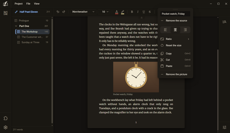Open the highlight color tool
This screenshot has height=133, width=230.
tap(123, 12)
